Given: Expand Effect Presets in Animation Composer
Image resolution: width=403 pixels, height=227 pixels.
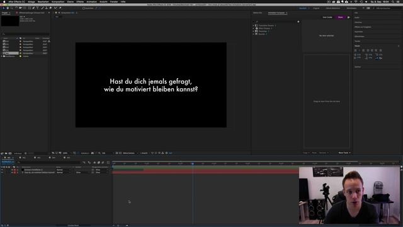Looking at the screenshot, I should (x=253, y=28).
